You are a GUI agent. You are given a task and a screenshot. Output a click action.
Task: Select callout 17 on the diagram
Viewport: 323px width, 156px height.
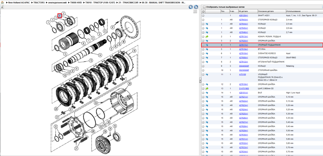coord(112,27)
